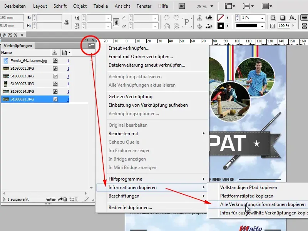
Task: Click the drop shadow icon next to fx
Action: [283, 18]
